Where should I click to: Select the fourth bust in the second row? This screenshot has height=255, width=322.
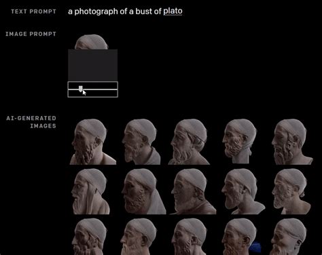[x=243, y=191]
